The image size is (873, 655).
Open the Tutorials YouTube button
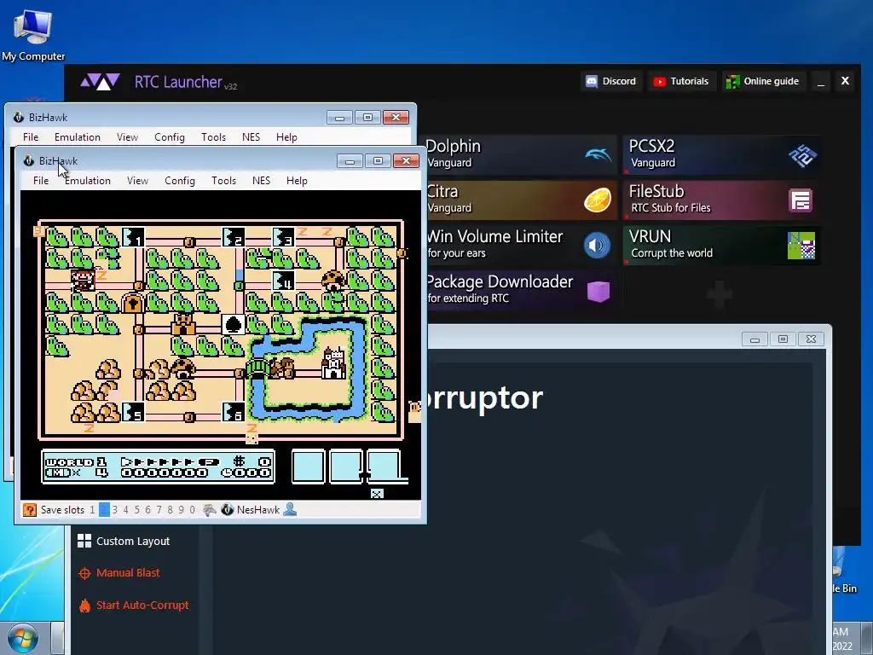[681, 81]
